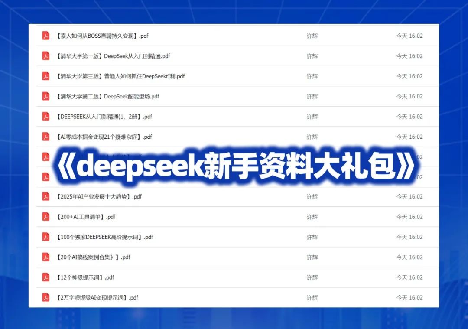This screenshot has height=329, width=468.
Task: Open the 【12个神级提示词】.pdf file
Action: click(x=85, y=277)
